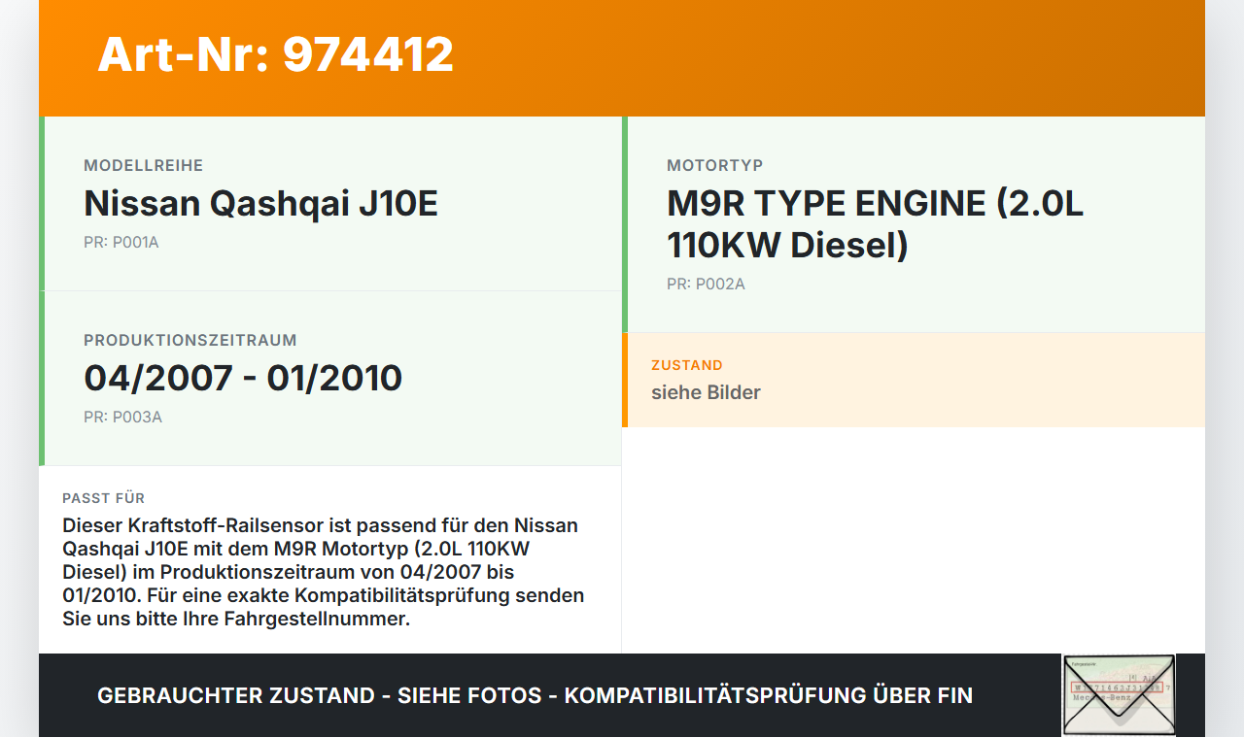This screenshot has width=1244, height=738.
Task: Click the Art-Nr: 974412 heading
Action: [x=275, y=54]
